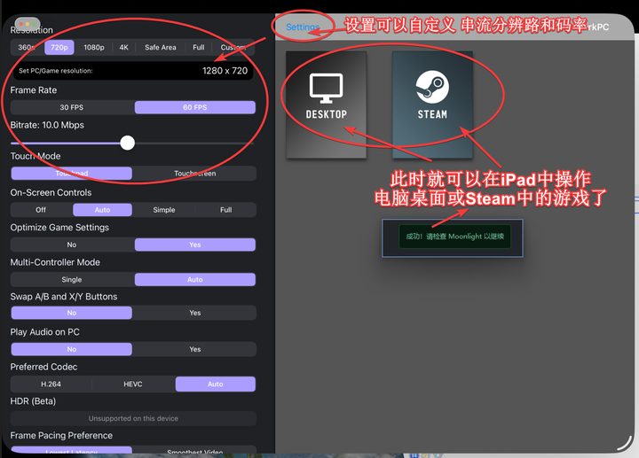Select Yes for Swap A/B and X/Y
Image resolution: width=639 pixels, height=458 pixels.
tap(194, 313)
